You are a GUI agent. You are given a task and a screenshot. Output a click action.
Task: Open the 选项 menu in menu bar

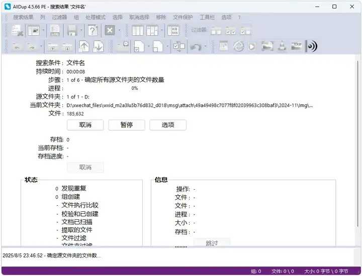pyautogui.click(x=226, y=17)
